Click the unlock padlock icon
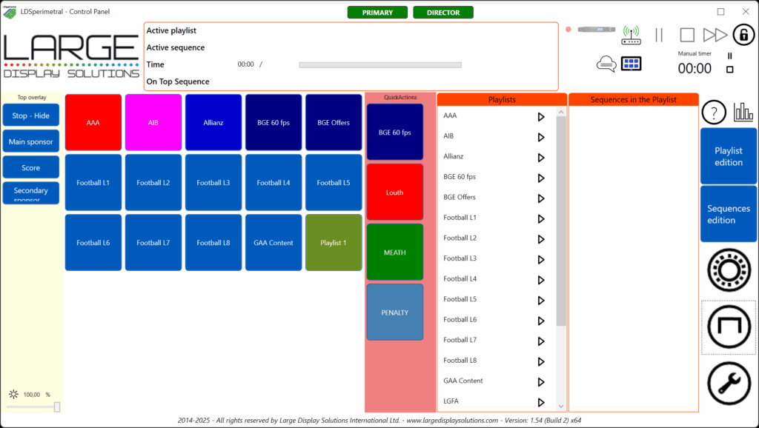The height and width of the screenshot is (428, 759). coord(743,35)
